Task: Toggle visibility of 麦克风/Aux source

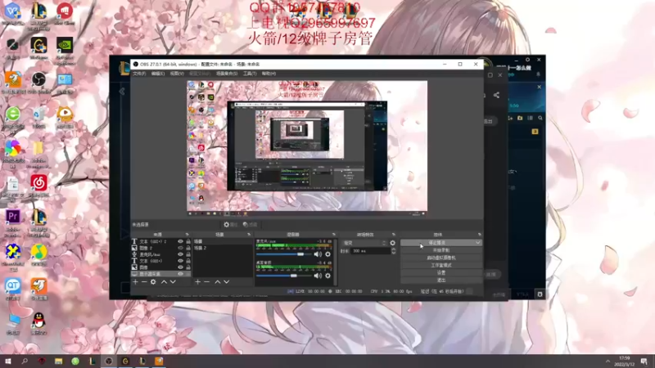Action: [x=180, y=254]
